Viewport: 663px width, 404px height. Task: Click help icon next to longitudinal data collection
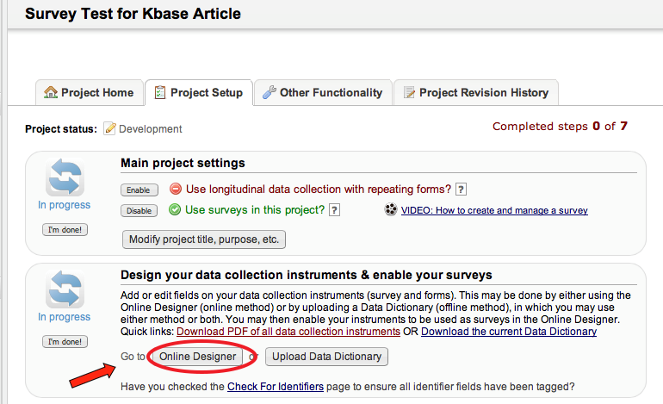click(x=461, y=190)
